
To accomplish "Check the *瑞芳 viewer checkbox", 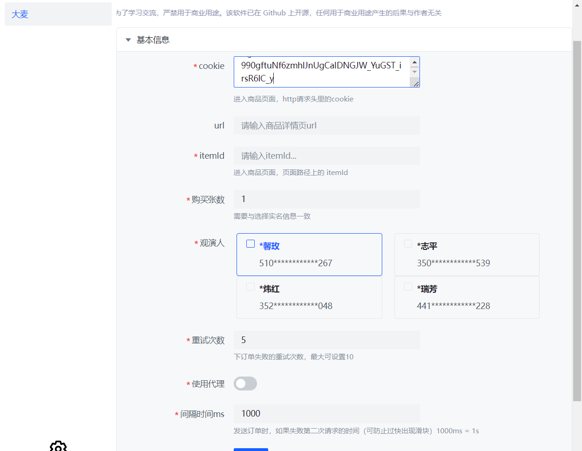I will tap(408, 287).
